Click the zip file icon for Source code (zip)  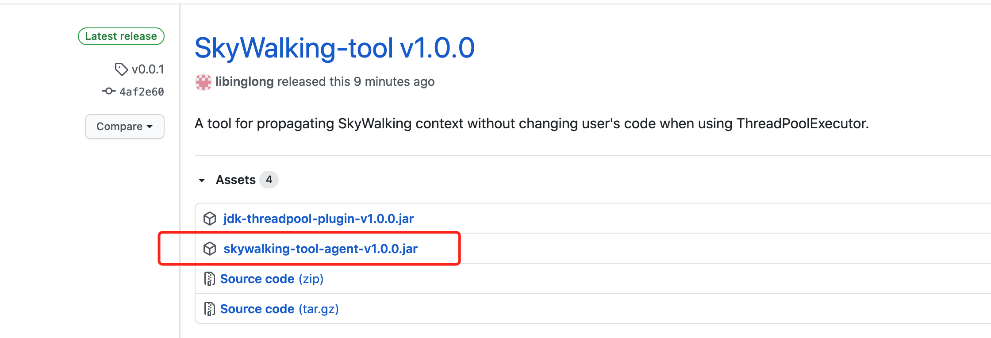pyautogui.click(x=209, y=279)
